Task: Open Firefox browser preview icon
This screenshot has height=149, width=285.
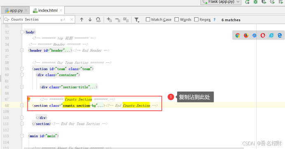Action: [x=246, y=35]
